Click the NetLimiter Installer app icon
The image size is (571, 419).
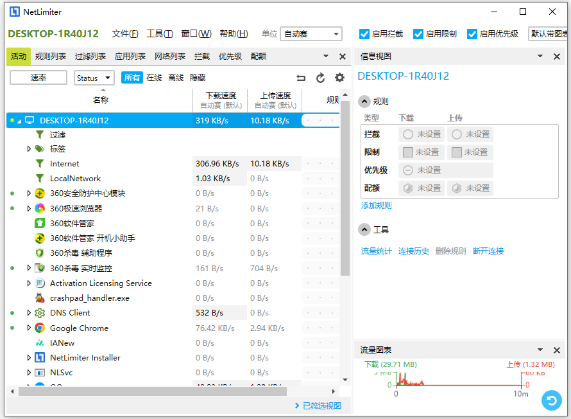point(40,357)
